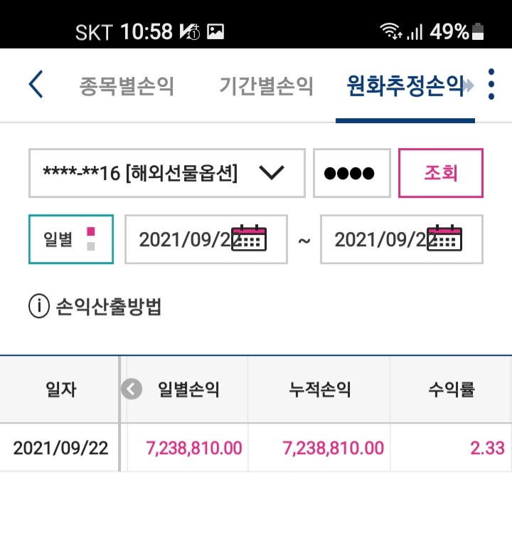Switch to the 기간별손익 tab
The height and width of the screenshot is (541, 512).
point(266,86)
